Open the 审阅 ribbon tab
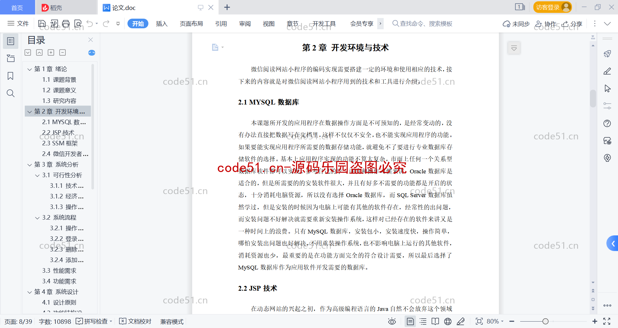Screen dimensions: 618x328 245,23
